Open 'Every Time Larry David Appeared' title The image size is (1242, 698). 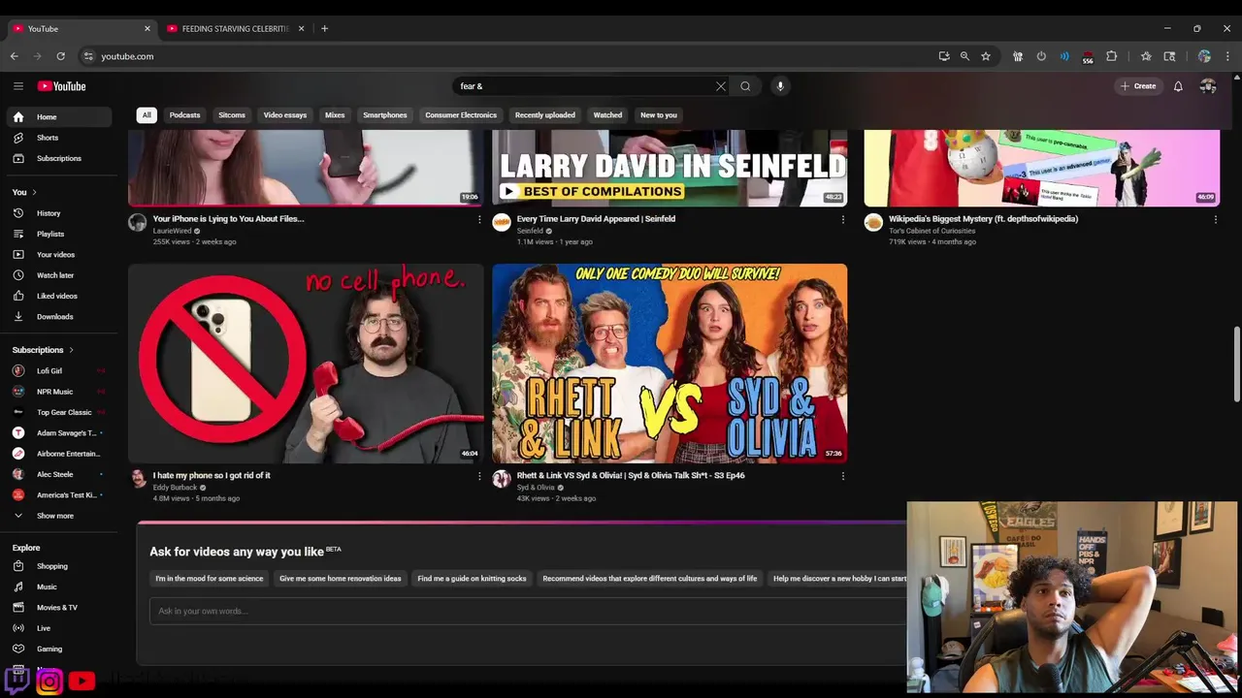(596, 219)
